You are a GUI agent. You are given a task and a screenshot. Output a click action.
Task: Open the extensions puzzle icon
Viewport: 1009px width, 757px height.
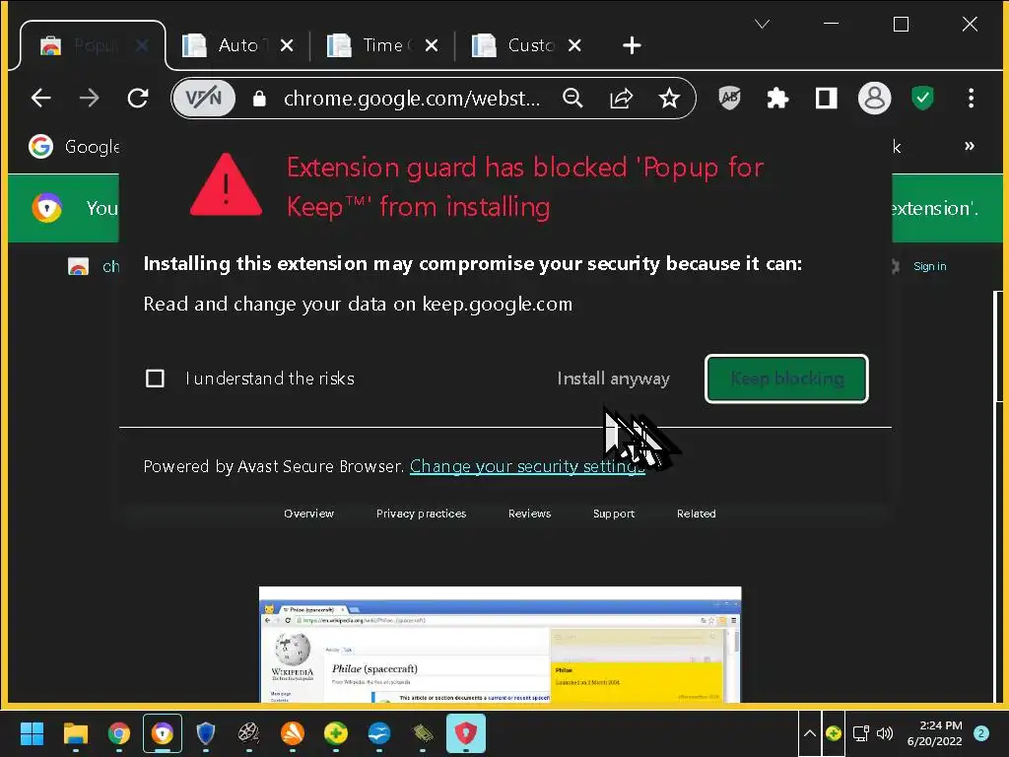pos(777,98)
